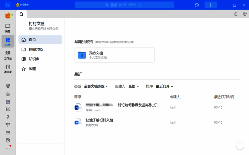249x155 pixels.
Task: Click the 最近打开时间 column header
Action: 224,97
